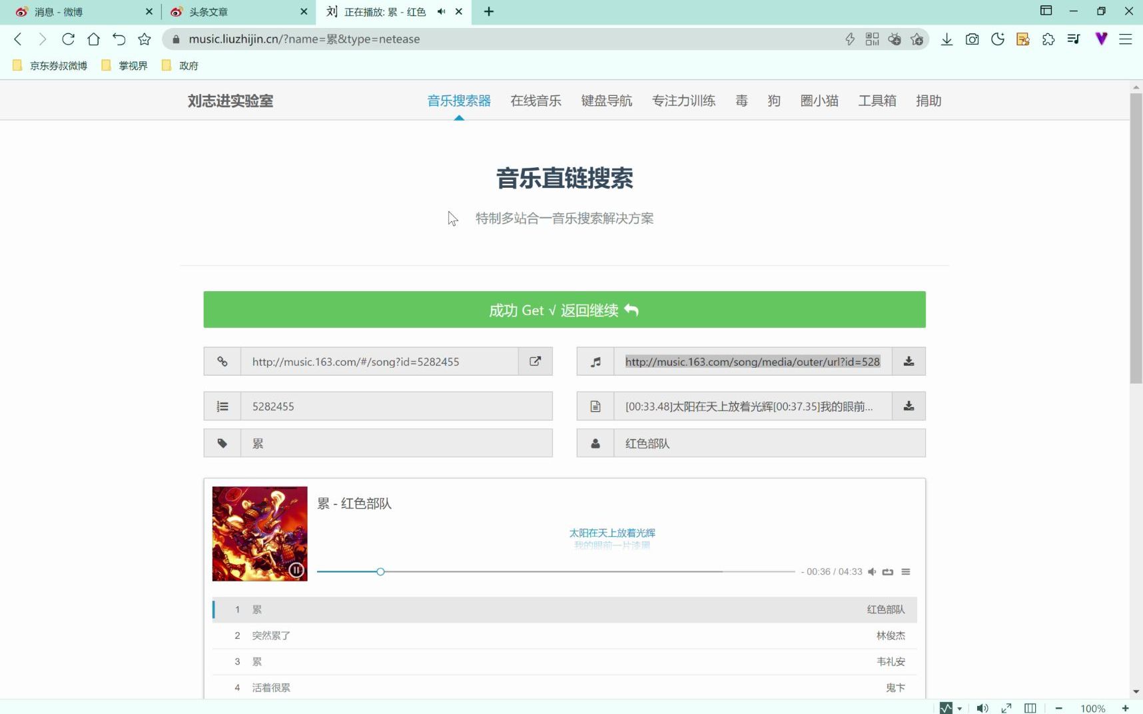
Task: Open the 工具箱 nav item
Action: [877, 101]
